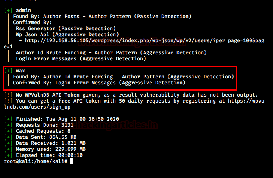
Task: Click the [+] marker beside max
Action: click(8, 71)
